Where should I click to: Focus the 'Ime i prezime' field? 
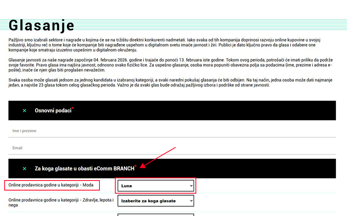[172, 131]
